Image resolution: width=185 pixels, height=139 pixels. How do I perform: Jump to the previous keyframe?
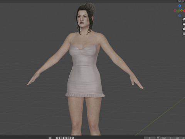(x=60, y=138)
